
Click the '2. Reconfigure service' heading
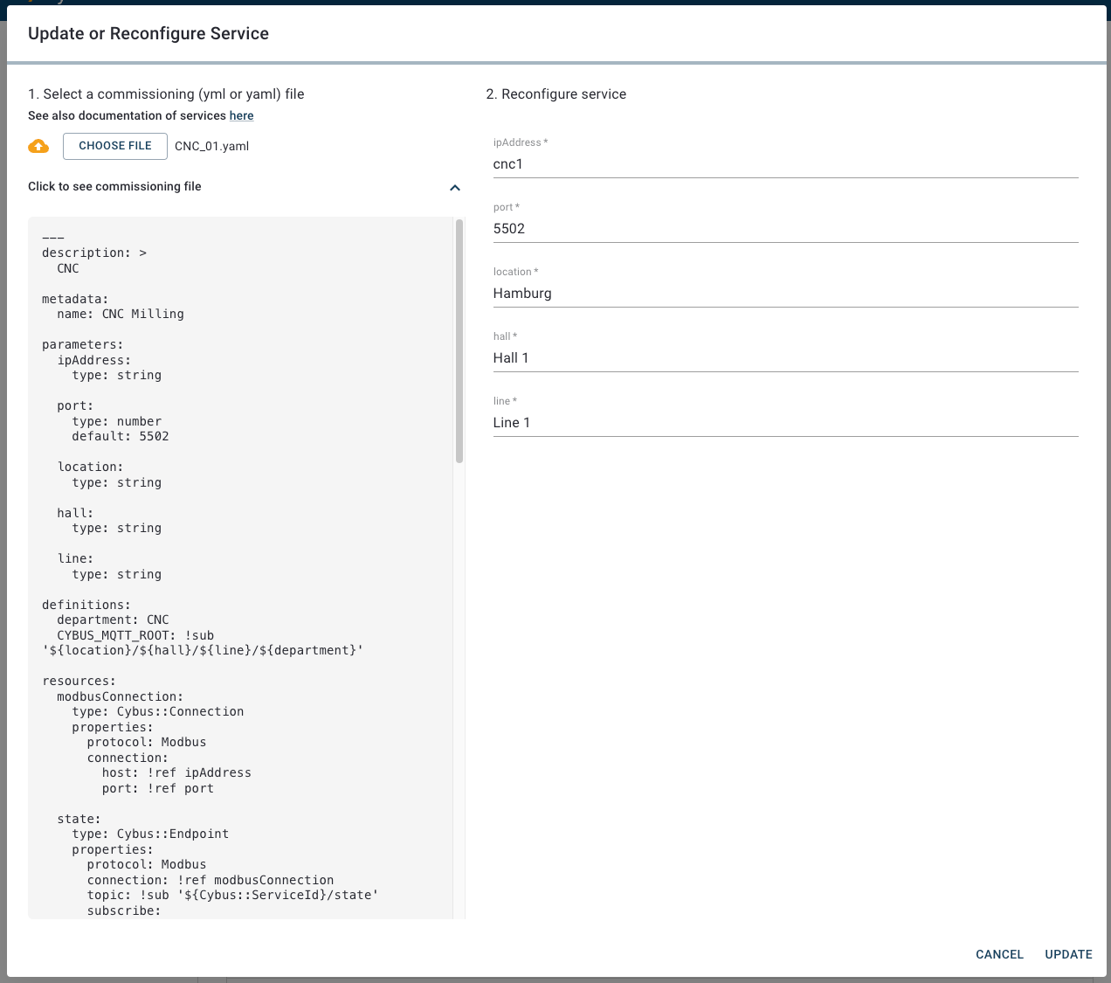[x=555, y=93]
